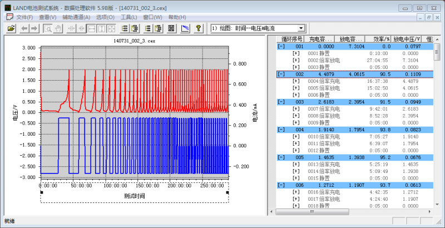Screen dimensions: 445x228
Task: Click the fourth list icon with copy symbol
Action: click(158, 28)
